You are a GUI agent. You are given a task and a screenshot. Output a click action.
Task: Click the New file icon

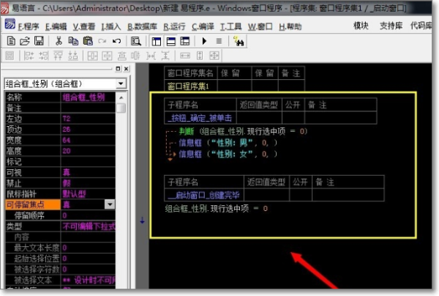click(11, 41)
